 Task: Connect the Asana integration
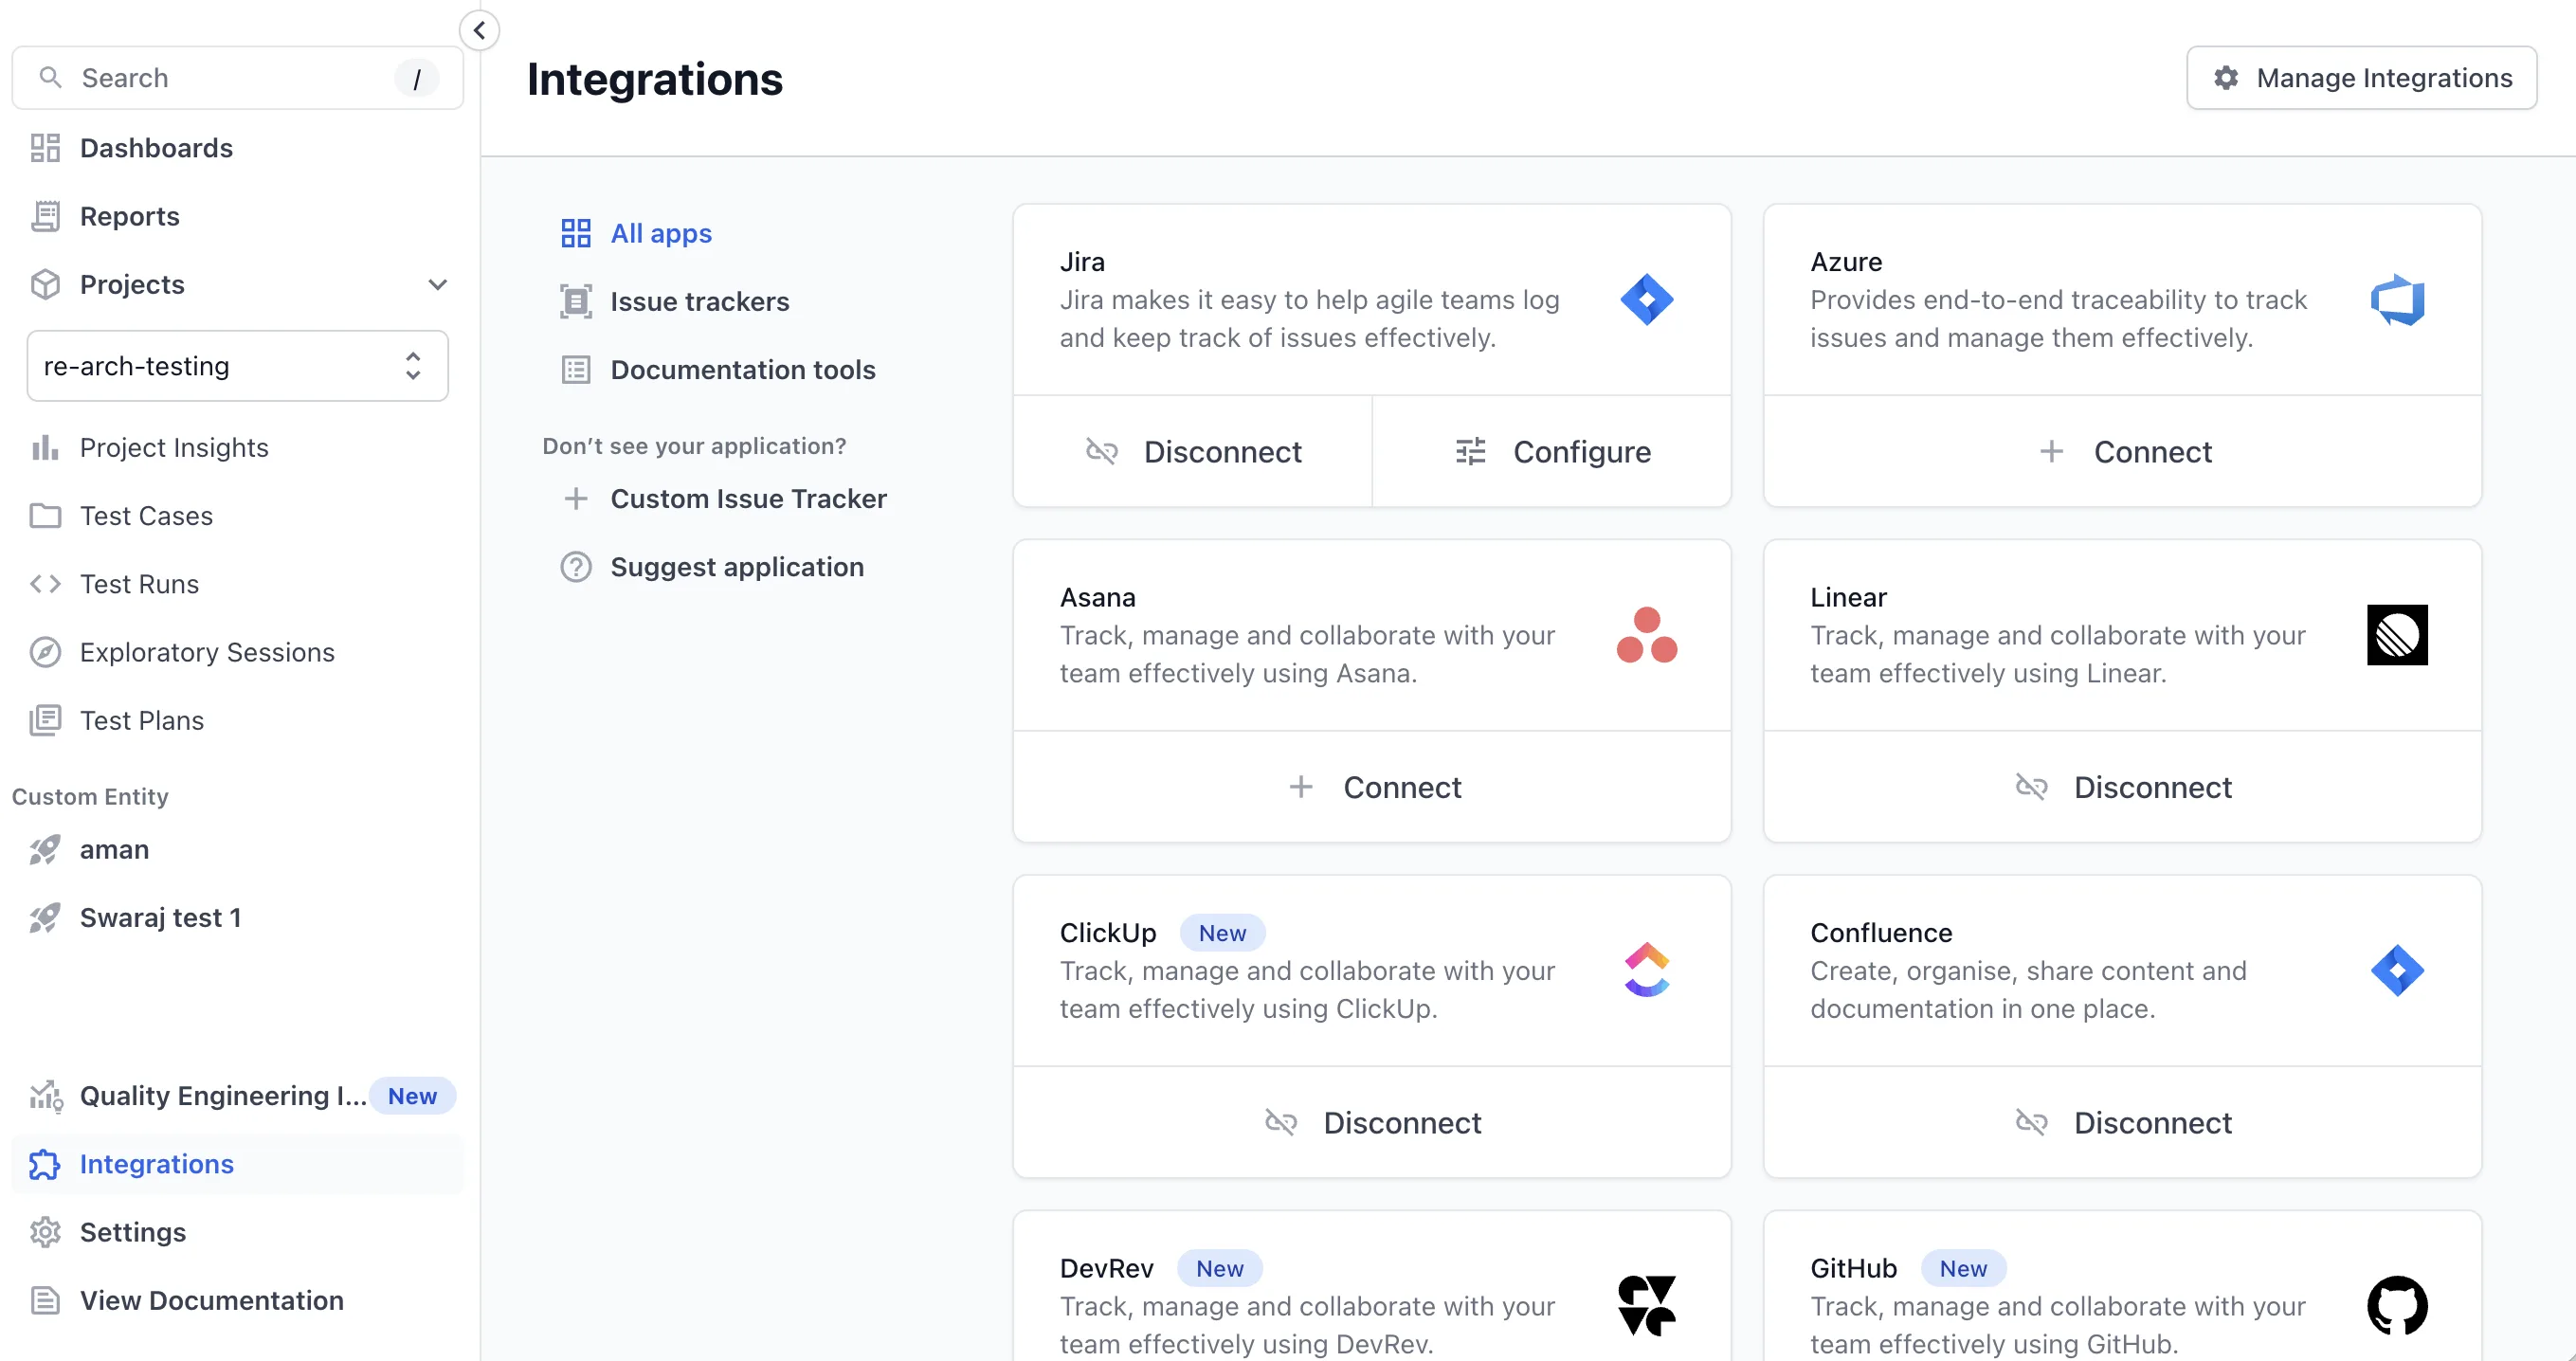[1371, 787]
